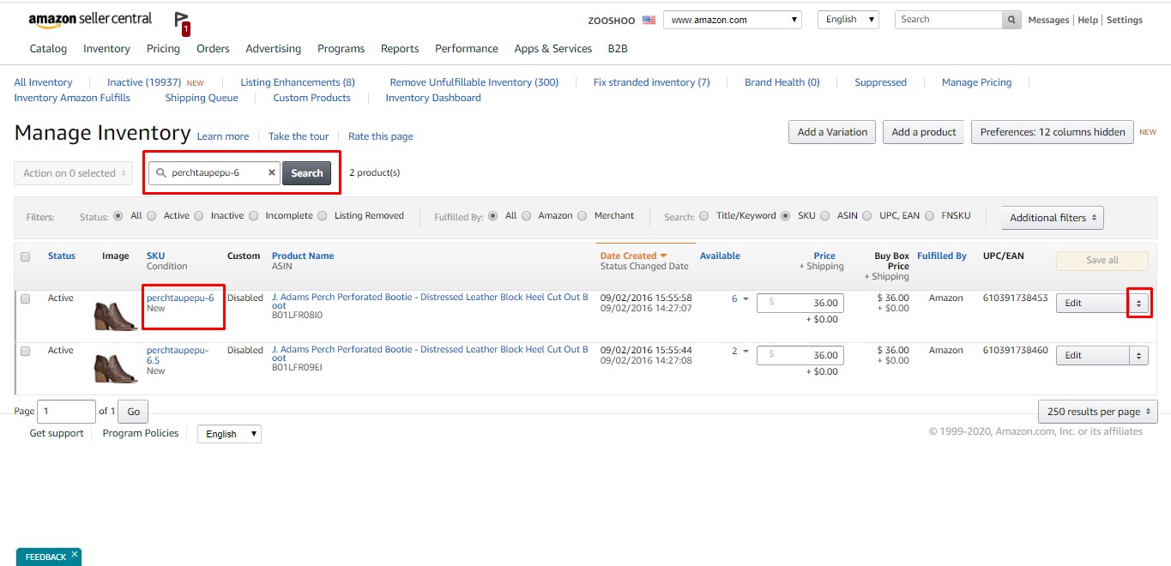This screenshot has height=566, width=1171.
Task: Expand available quantity arrow for 6 units
Action: click(745, 299)
